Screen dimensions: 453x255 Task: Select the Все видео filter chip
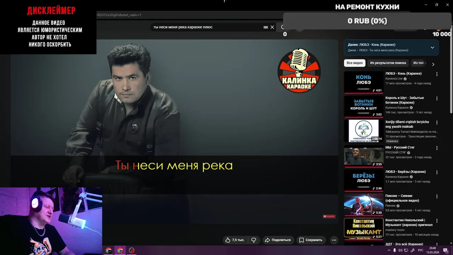coord(355,63)
